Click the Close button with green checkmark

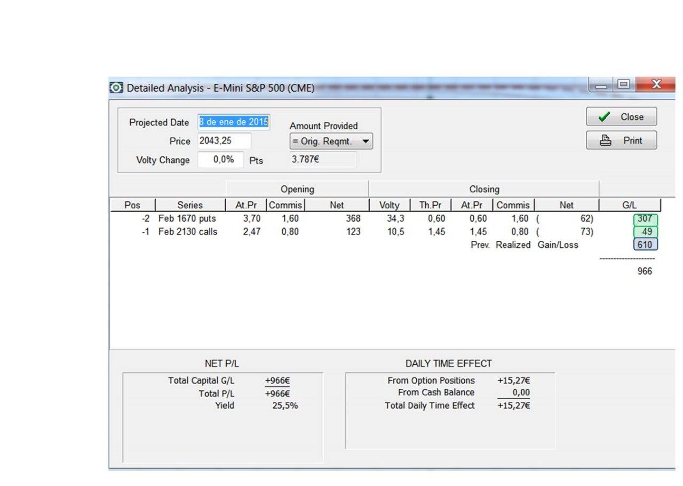(621, 117)
